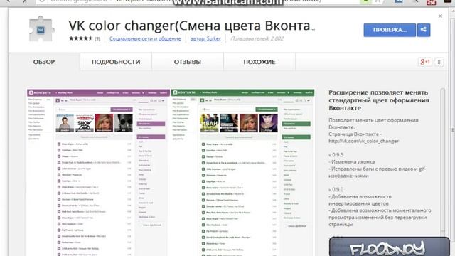
Task: Click the v 0.9.5 version heading
Action: tap(336, 155)
